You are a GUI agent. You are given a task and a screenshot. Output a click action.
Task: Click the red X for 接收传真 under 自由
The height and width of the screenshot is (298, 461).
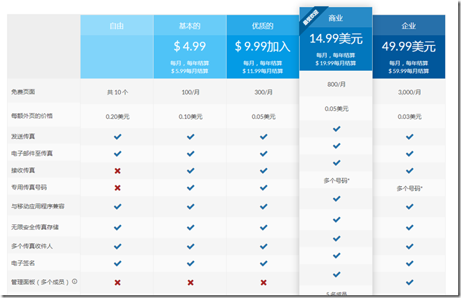pos(117,169)
